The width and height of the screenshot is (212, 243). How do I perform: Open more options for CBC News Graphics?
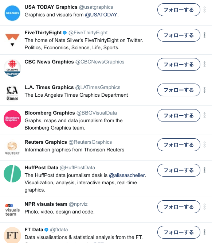tap(205, 64)
